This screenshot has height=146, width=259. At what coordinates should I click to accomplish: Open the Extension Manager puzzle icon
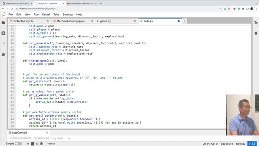[3, 54]
